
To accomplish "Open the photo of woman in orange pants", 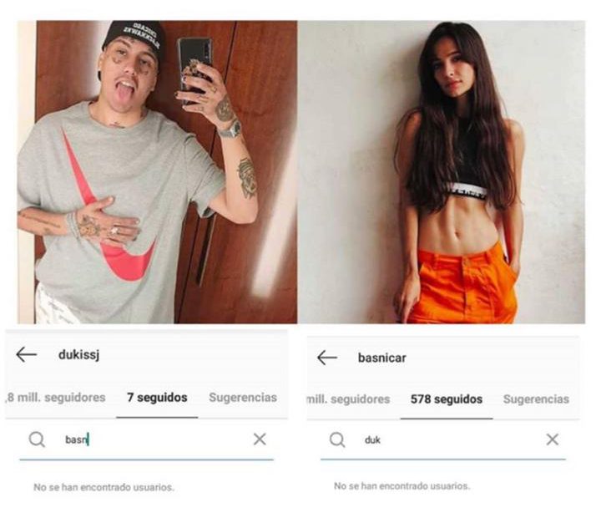I will coord(442,172).
